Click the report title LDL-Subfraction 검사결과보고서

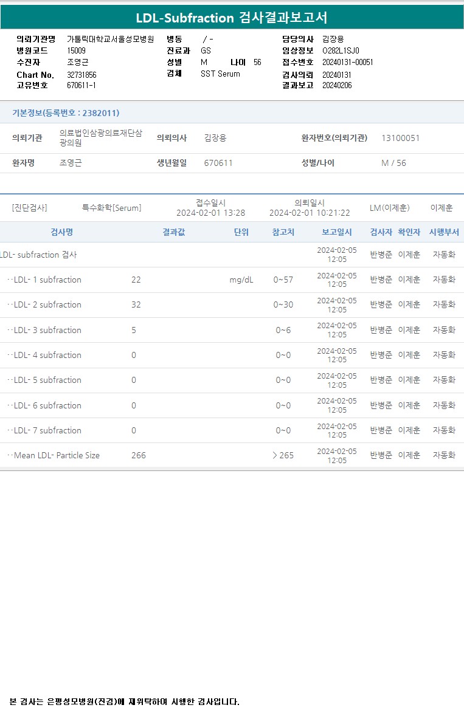point(232,18)
